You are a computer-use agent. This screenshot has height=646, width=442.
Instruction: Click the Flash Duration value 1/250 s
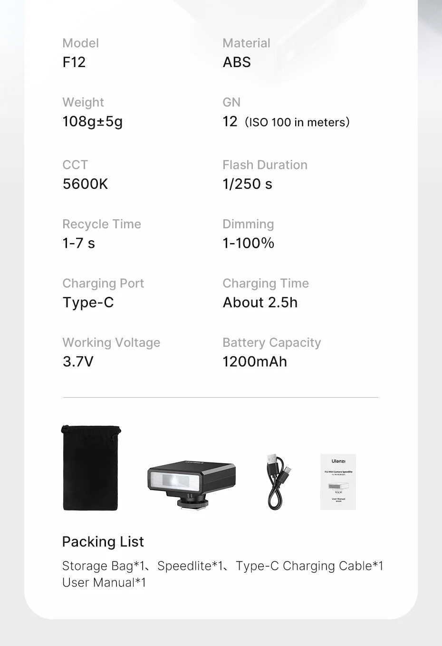[x=247, y=184]
